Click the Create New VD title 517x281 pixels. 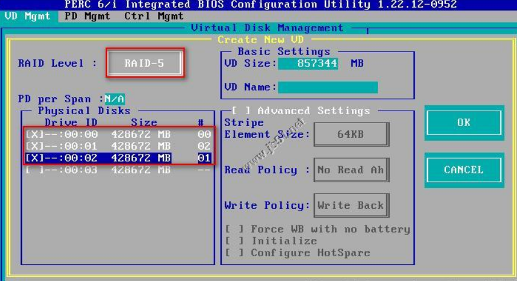click(x=260, y=40)
